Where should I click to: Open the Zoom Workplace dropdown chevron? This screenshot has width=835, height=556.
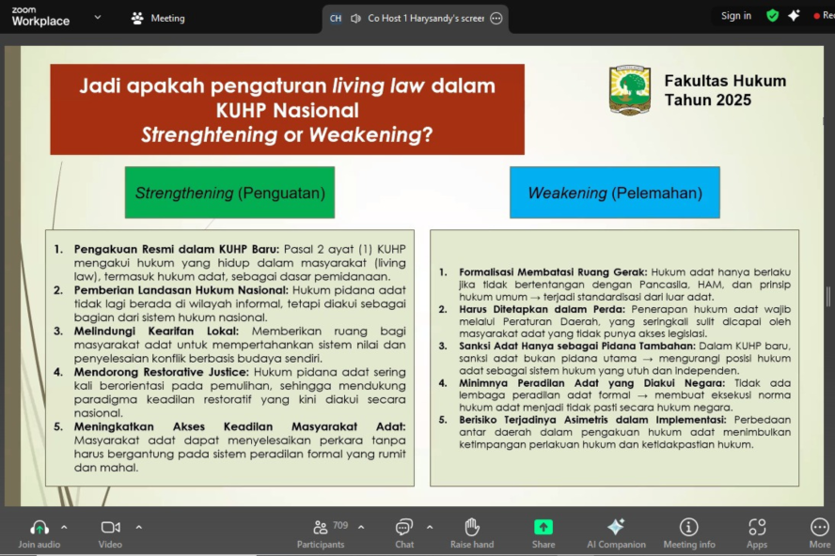(98, 17)
